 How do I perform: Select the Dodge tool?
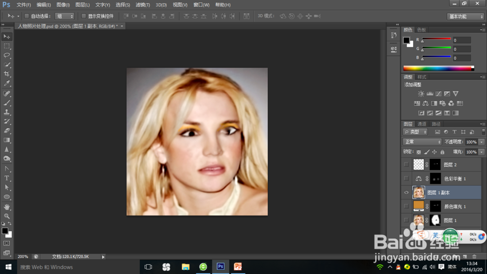tap(7, 159)
